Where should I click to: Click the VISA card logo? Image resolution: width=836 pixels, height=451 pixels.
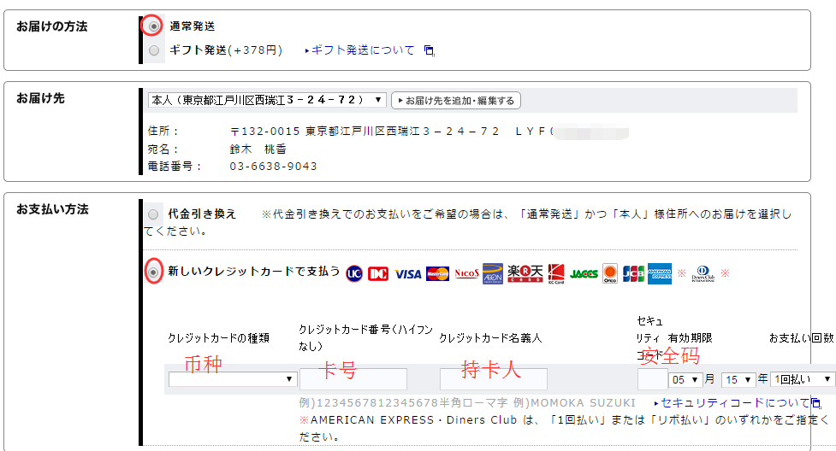[x=408, y=273]
